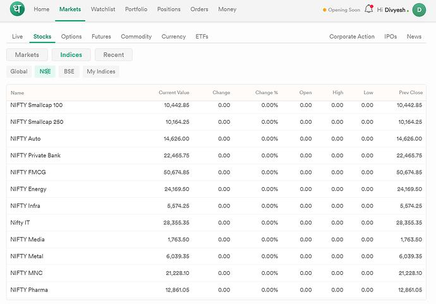Screen dimensions: 436x304
Task: Click current value 50,674.85
Action: click(x=176, y=172)
